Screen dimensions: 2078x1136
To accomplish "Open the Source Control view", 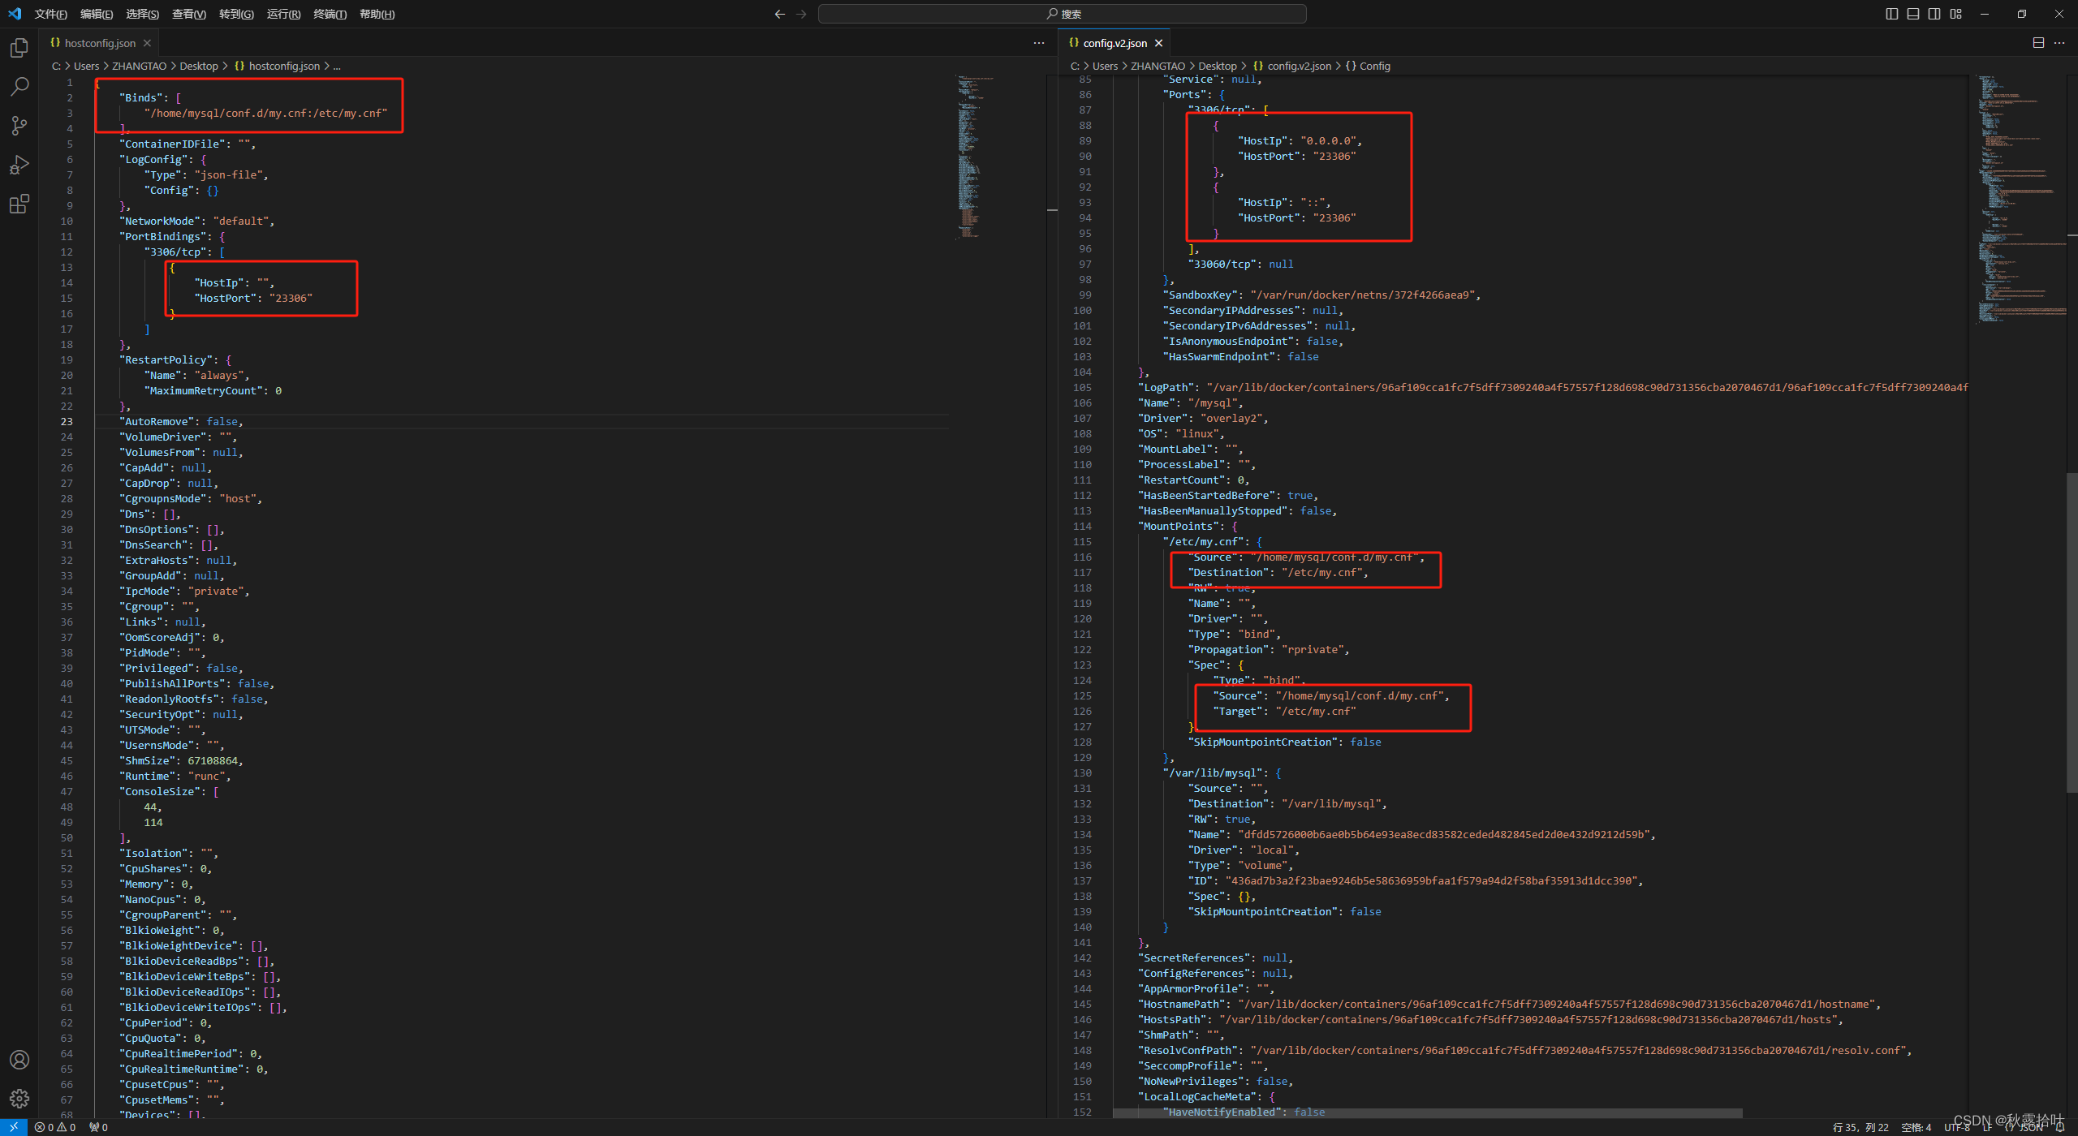I will point(19,126).
